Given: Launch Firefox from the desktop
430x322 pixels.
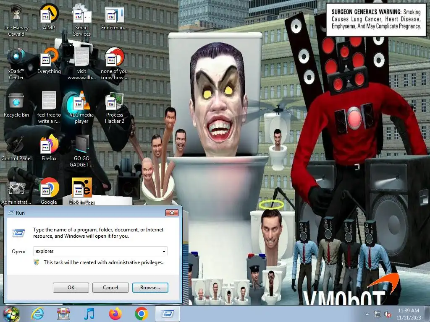Looking at the screenshot, I should click(x=49, y=148).
